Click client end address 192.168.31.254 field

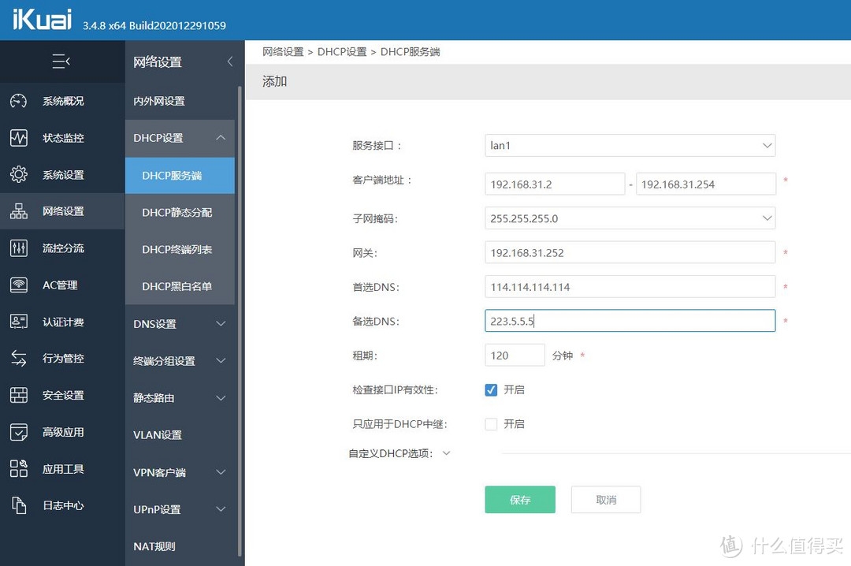click(705, 184)
